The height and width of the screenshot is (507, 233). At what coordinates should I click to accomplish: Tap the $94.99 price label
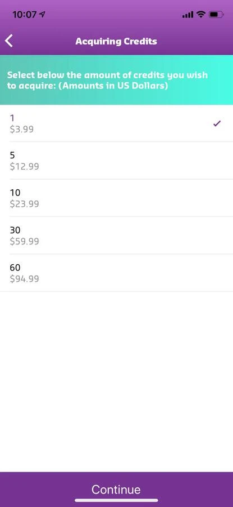tap(25, 279)
